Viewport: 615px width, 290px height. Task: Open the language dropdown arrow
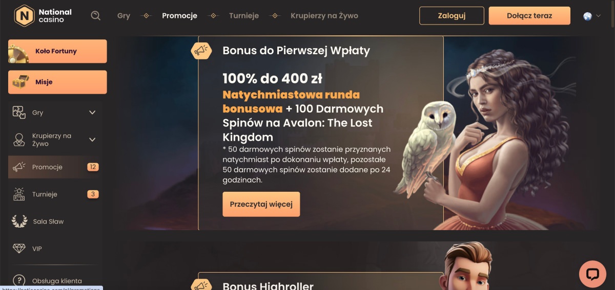(x=598, y=16)
